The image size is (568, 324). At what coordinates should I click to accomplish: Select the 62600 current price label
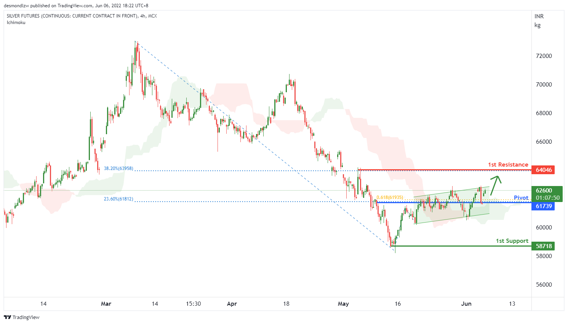pos(544,191)
